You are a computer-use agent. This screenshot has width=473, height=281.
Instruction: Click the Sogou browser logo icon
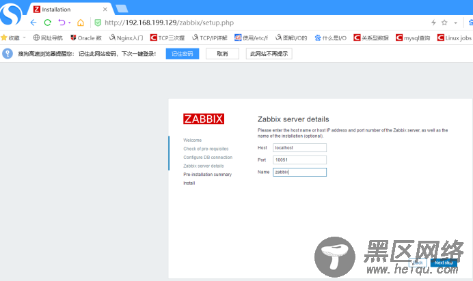(x=11, y=14)
